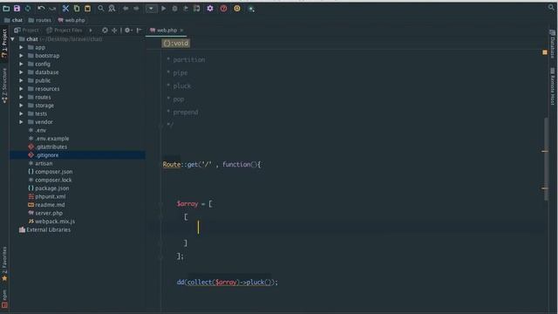Click the last toolbar icon after yellow one

coord(251,9)
